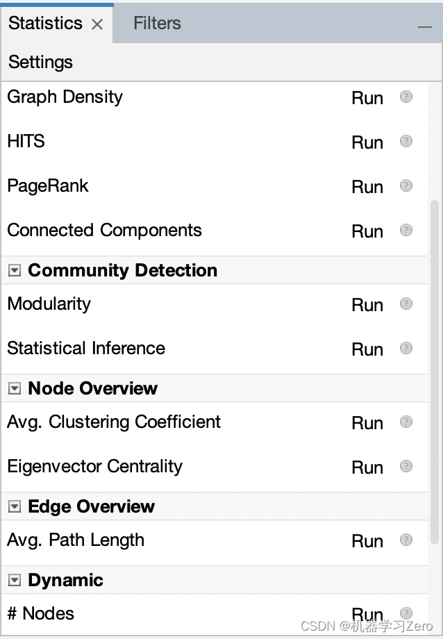Click help icon for Statistical Inference

406,348
